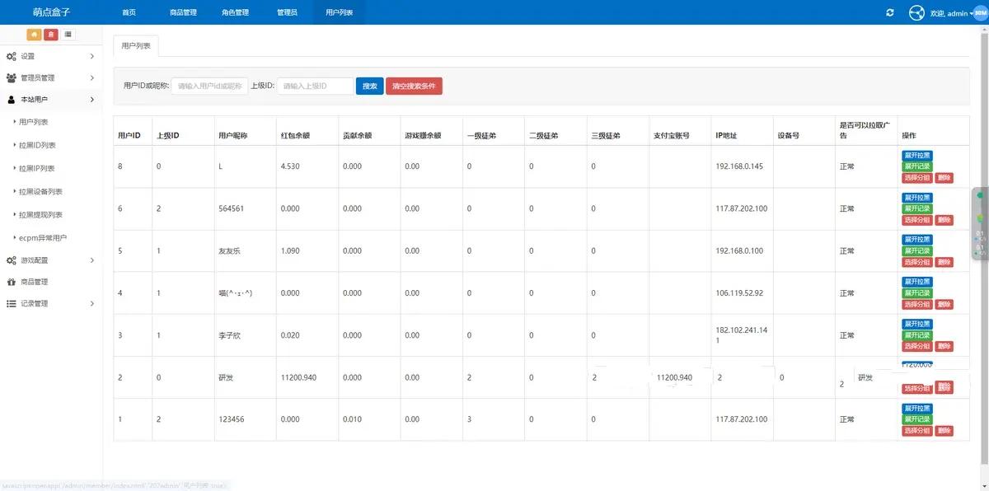The height and width of the screenshot is (491, 989).
Task: Open ecpm异常用户 in the sidebar
Action: pos(43,237)
